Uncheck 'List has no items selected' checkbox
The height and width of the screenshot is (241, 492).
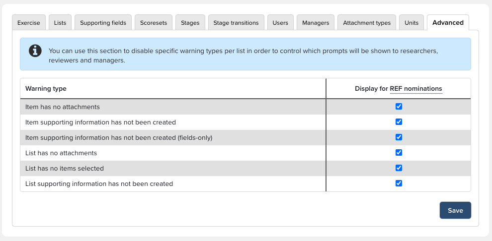click(x=399, y=168)
